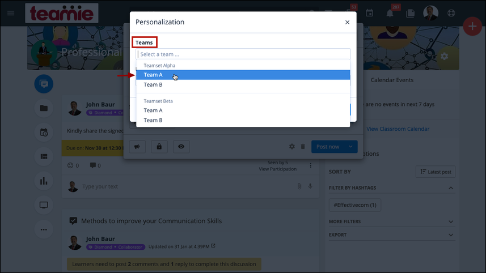Click View Participation link
486x273 pixels.
[278, 169]
